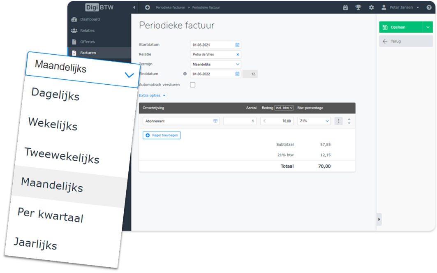Viewport: 437px width, 273px height.
Task: Open the incl. btw dropdown in the table header
Action: tap(284, 108)
